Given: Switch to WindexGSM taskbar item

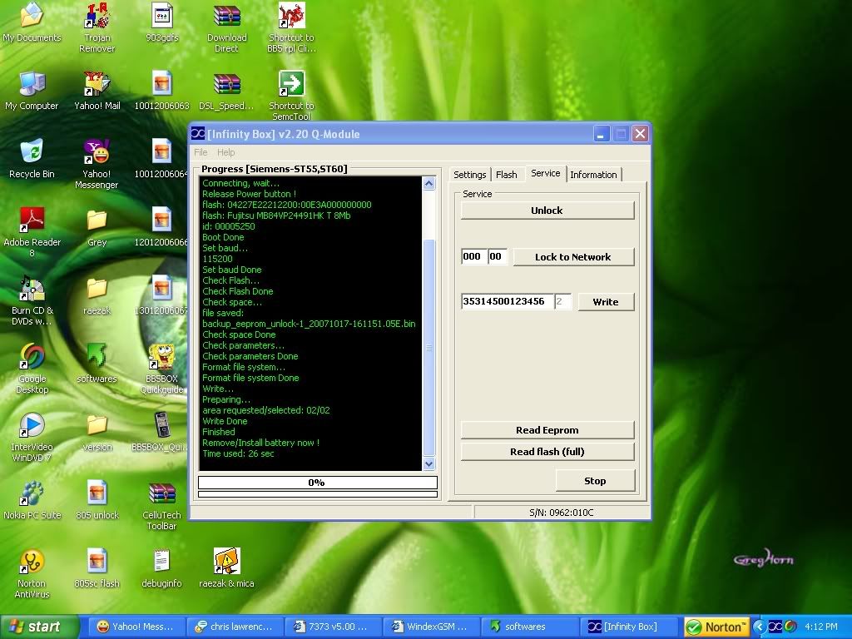Looking at the screenshot, I should [x=432, y=627].
